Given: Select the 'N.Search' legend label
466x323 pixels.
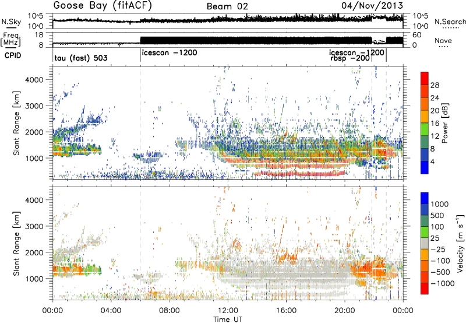Looking at the screenshot, I should (450, 22).
